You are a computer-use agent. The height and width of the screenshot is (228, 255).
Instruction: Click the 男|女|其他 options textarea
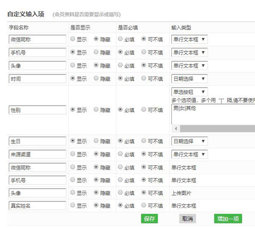tap(213, 114)
